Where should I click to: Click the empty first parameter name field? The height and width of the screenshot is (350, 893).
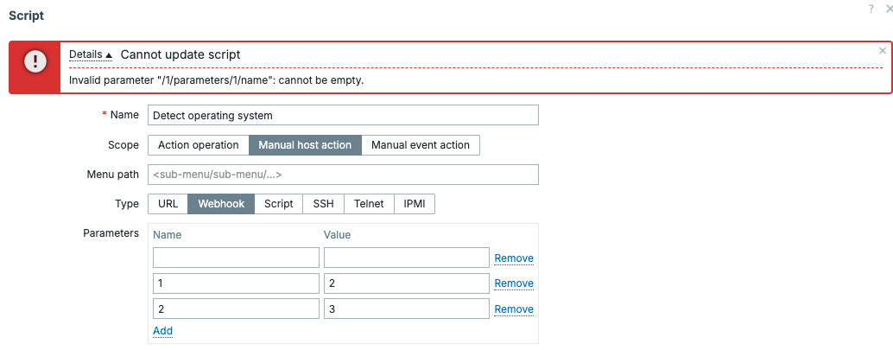pos(236,258)
